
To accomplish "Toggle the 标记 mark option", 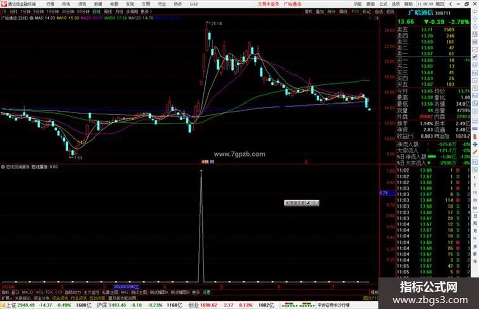I will pos(366,11).
